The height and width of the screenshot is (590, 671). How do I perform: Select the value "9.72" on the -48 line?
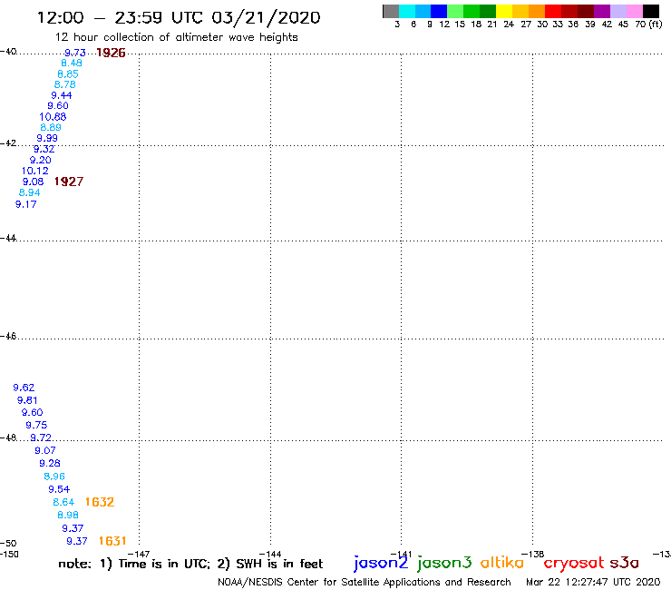tap(41, 438)
